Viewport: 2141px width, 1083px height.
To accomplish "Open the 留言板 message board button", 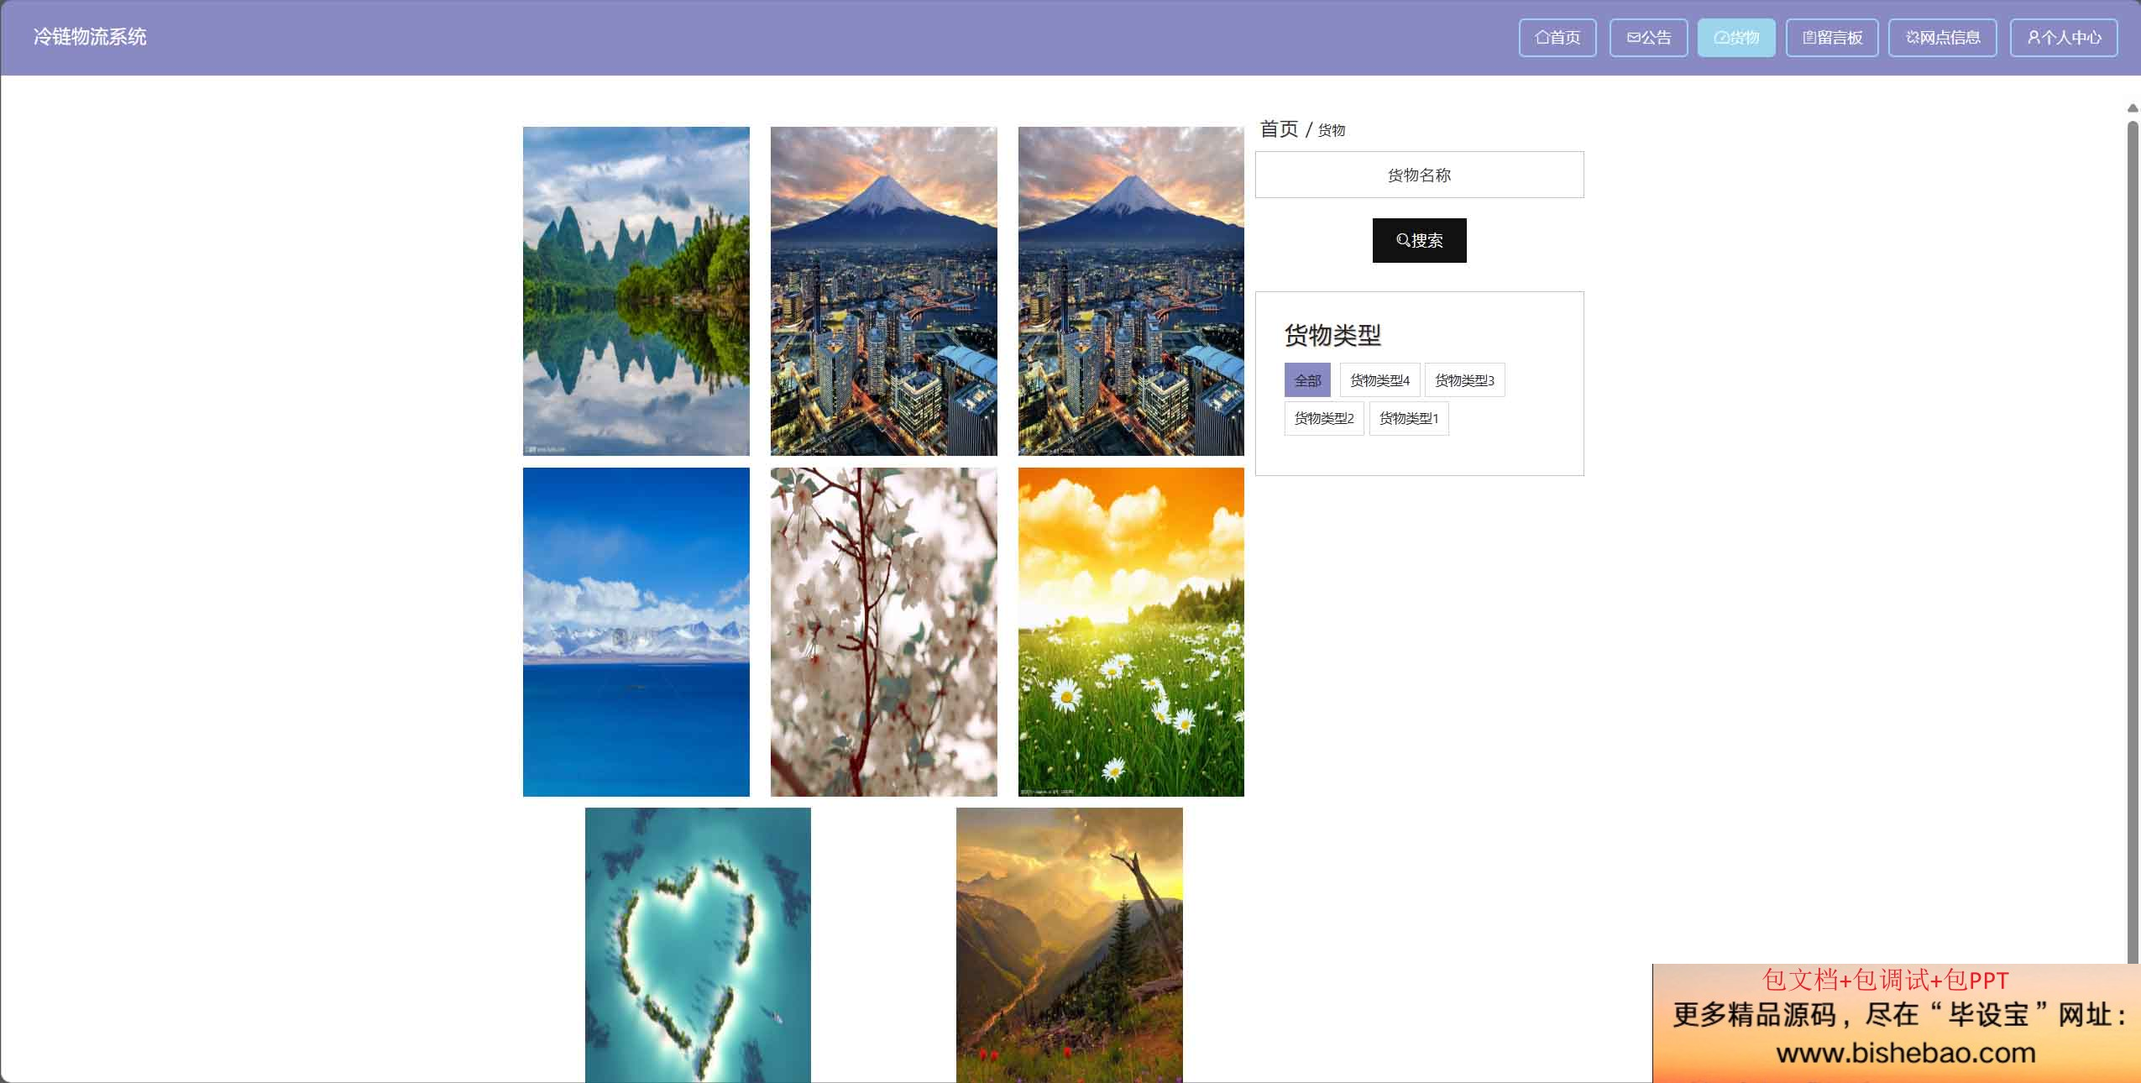I will coord(1832,38).
